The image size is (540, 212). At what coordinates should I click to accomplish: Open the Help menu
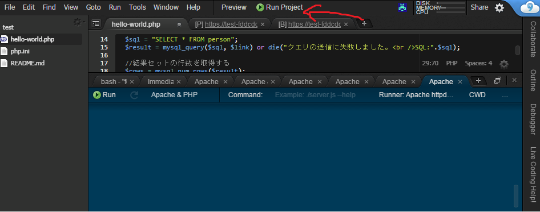(193, 7)
